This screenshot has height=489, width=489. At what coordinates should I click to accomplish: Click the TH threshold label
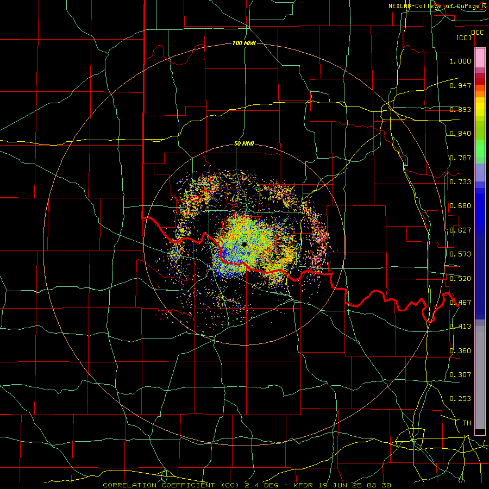(x=467, y=423)
